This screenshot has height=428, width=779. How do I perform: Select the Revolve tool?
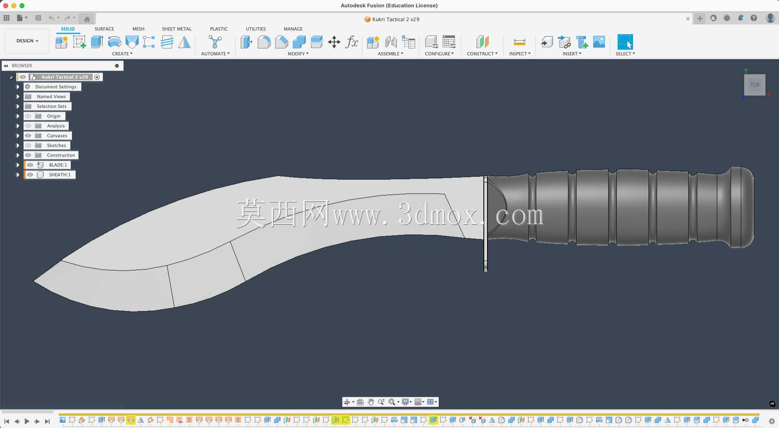(115, 42)
